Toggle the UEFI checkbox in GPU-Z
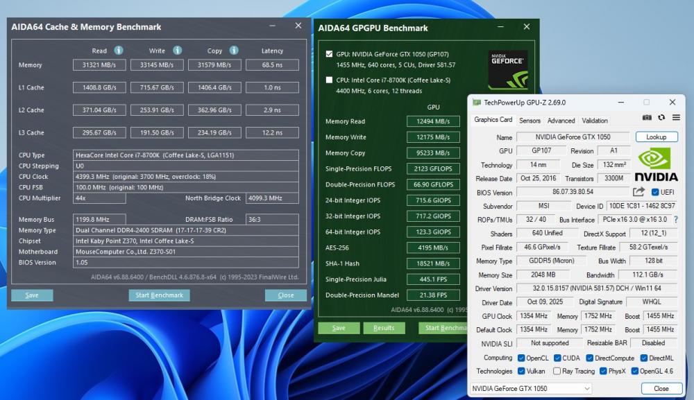694x400 pixels. pos(655,192)
